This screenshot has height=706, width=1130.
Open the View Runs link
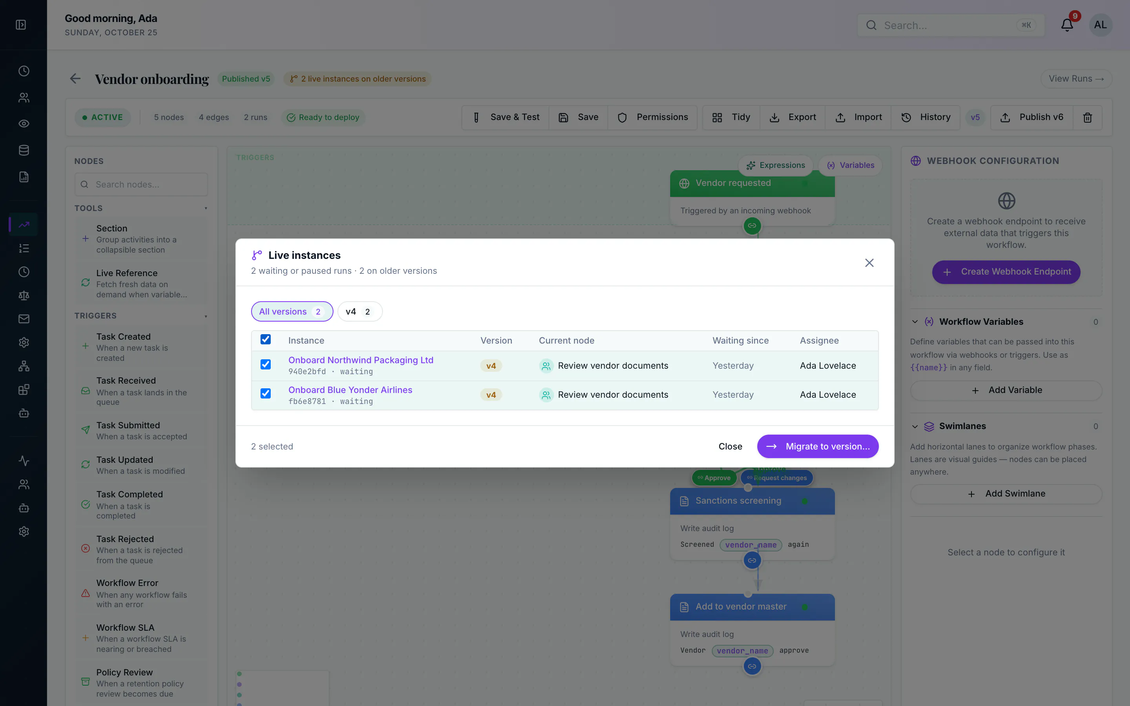point(1076,78)
